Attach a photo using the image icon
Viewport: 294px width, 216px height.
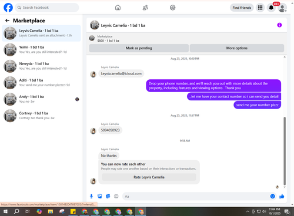pos(100,196)
